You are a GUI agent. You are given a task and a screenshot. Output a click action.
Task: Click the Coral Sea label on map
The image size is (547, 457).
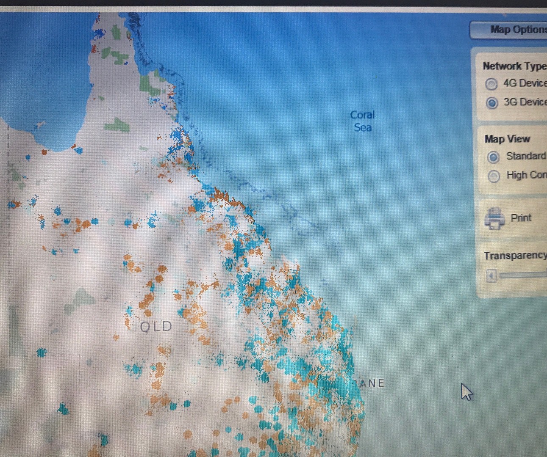[363, 121]
